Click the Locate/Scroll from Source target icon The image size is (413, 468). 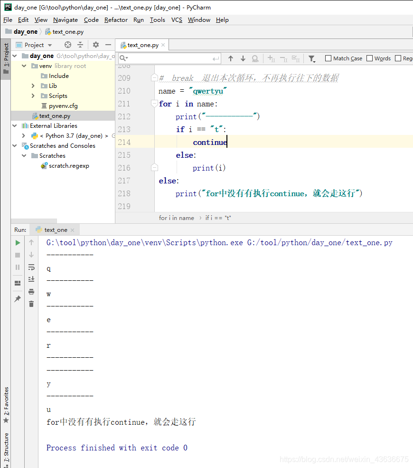[68, 45]
